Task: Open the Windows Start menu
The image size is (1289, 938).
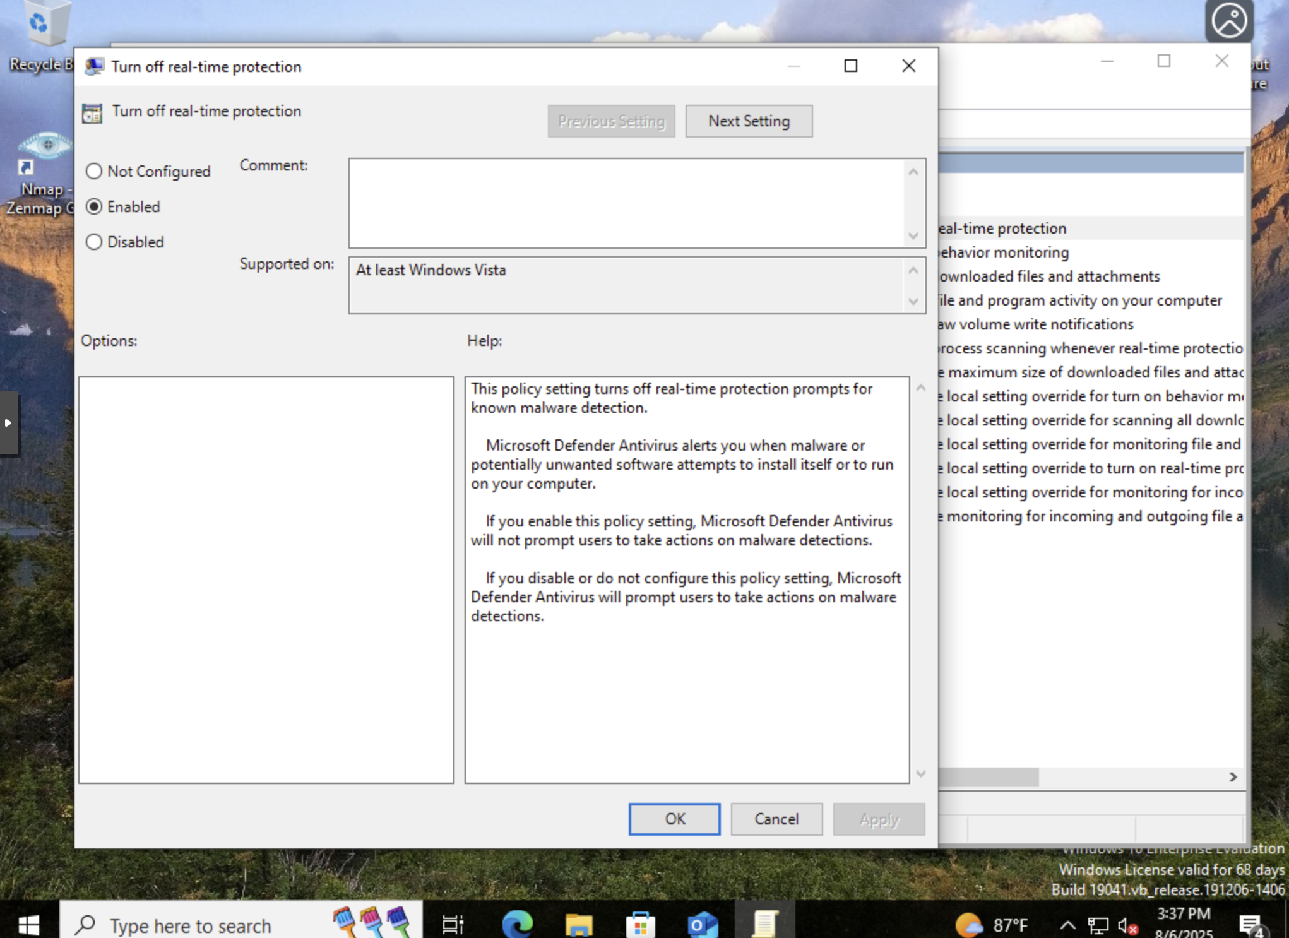Action: coord(28,925)
